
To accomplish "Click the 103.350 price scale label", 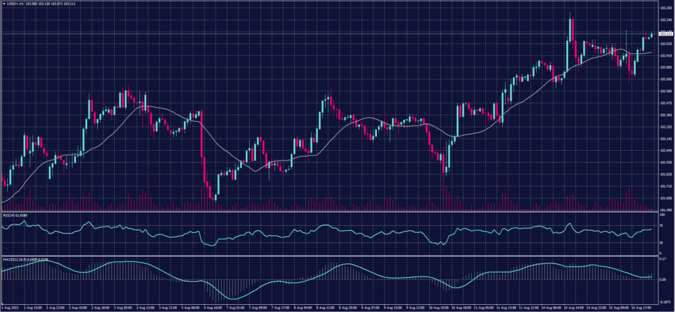I will point(665,8).
